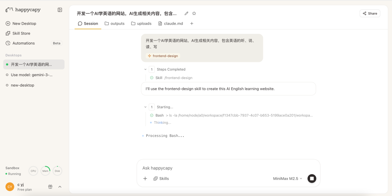Collapse the Steps Completed section
Image resolution: width=392 pixels, height=196 pixels.
click(145, 70)
